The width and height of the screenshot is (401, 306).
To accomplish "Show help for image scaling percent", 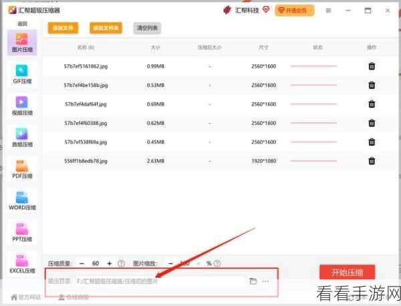I will (x=217, y=263).
